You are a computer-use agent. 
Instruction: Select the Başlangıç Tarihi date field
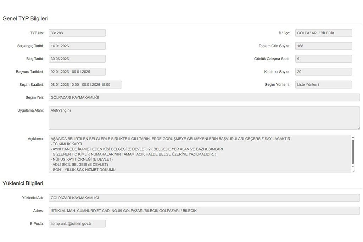click(77, 46)
